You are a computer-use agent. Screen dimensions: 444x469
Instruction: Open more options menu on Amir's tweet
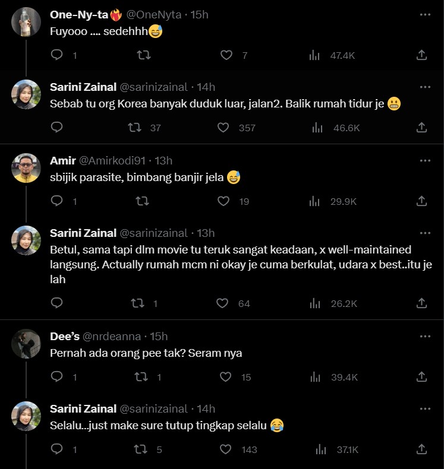point(424,160)
